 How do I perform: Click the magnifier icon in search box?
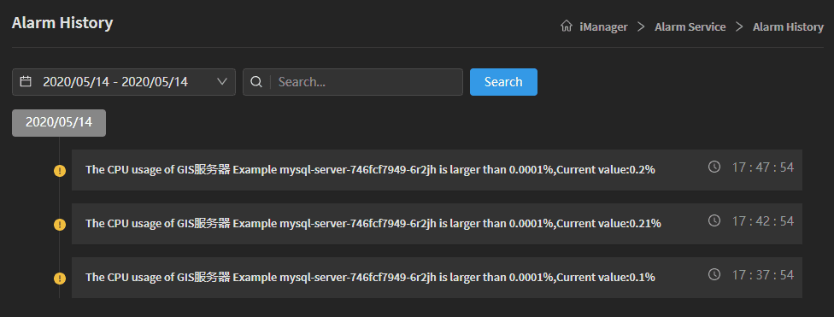pyautogui.click(x=256, y=82)
